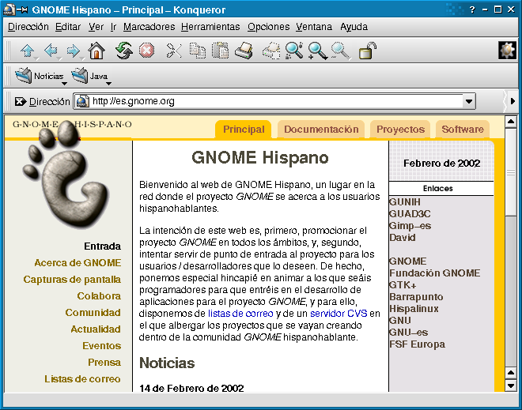Switch to the Principal page tab
Viewport: 522px width, 410px height.
tap(244, 130)
